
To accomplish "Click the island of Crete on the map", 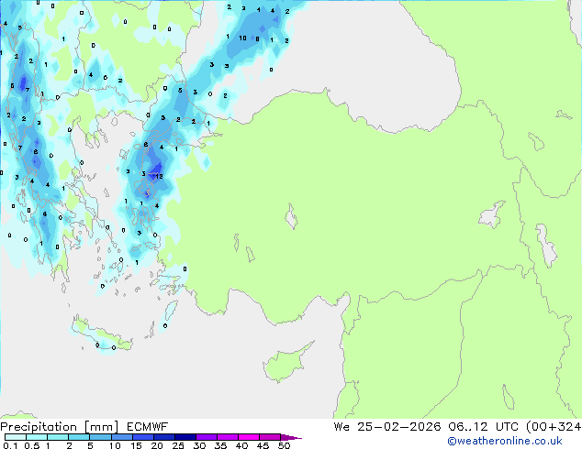I will (x=102, y=336).
